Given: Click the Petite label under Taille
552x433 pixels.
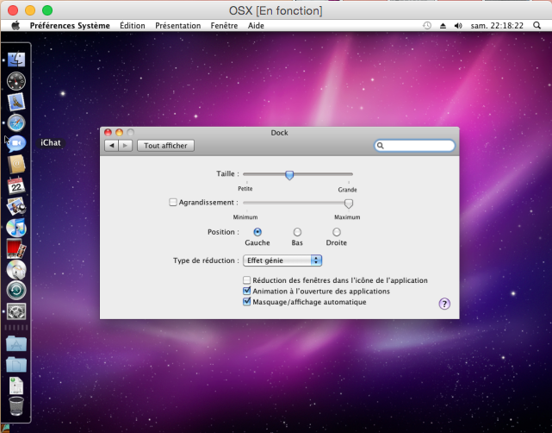Looking at the screenshot, I should [x=245, y=189].
